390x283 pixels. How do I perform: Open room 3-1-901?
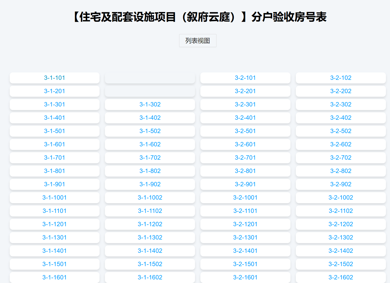[x=55, y=184]
